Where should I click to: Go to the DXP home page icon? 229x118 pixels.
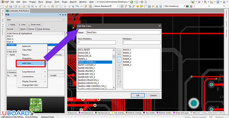pyautogui.click(x=142, y=2)
